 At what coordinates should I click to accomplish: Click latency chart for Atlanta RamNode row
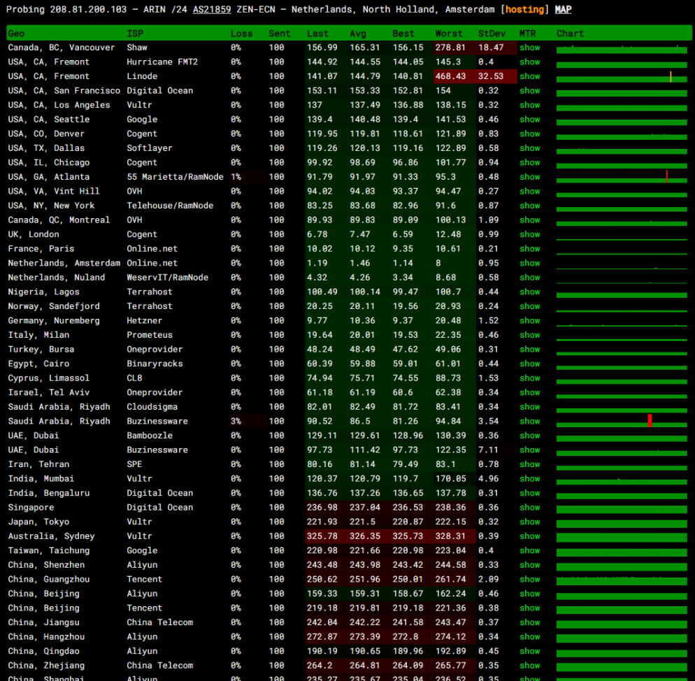point(622,177)
